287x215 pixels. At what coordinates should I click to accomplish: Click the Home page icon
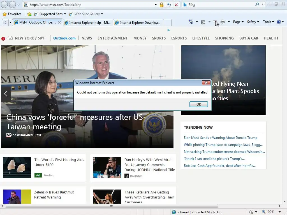click(191, 22)
